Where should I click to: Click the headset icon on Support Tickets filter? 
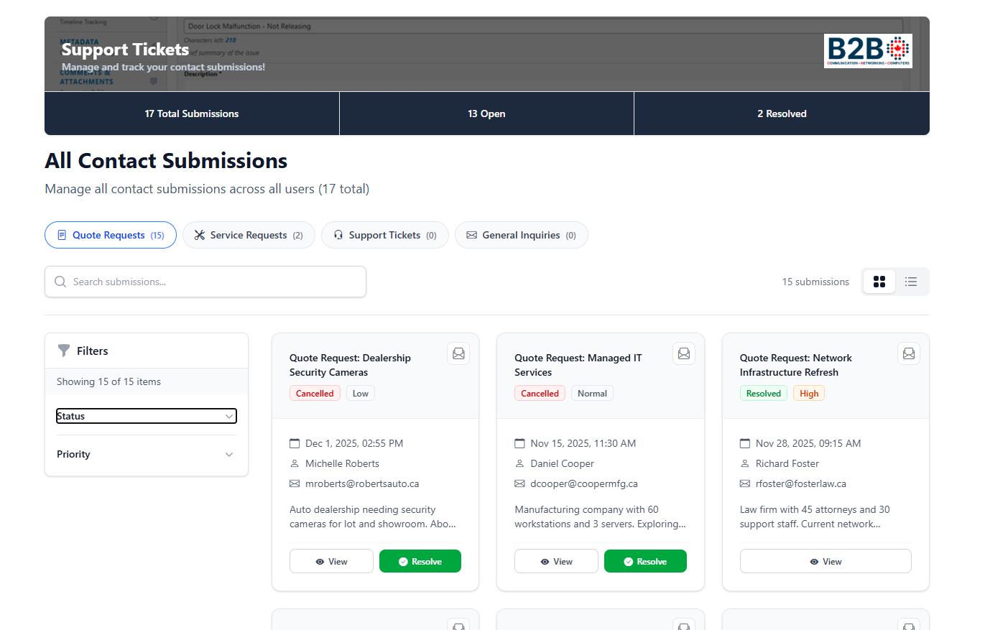click(x=338, y=235)
